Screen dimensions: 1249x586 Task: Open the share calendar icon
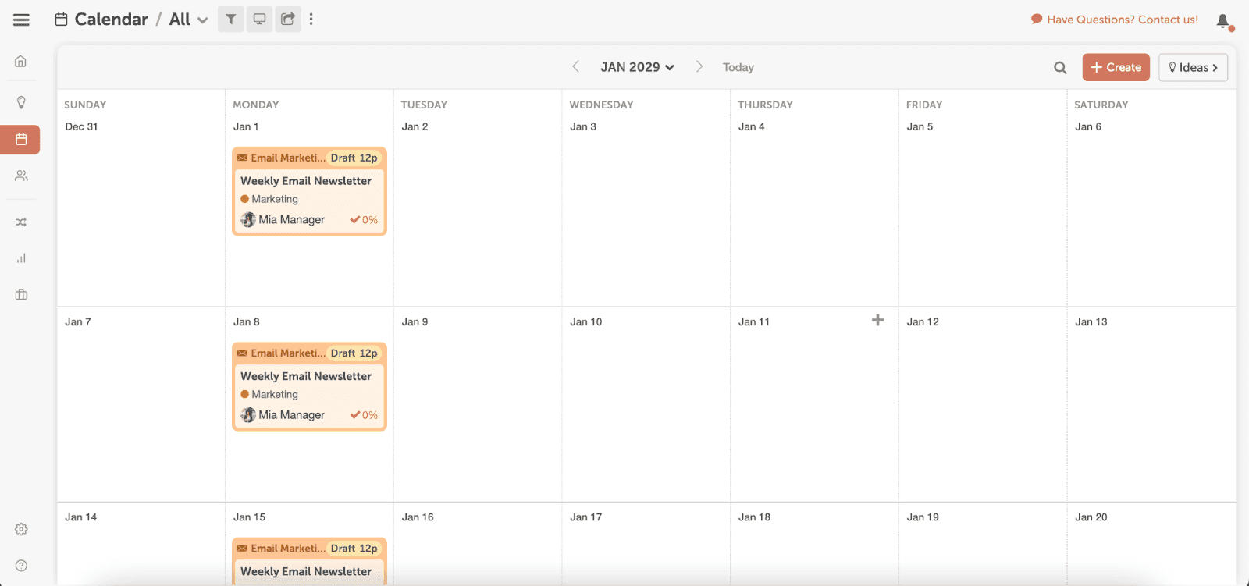click(288, 20)
